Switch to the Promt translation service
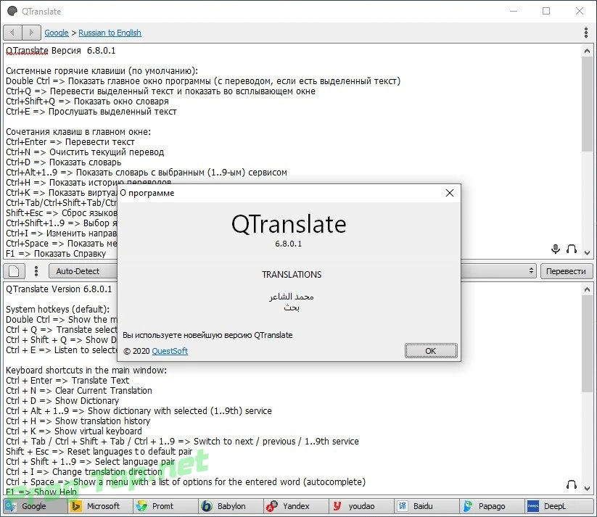Viewport: 597px width, 517px height. [x=166, y=506]
